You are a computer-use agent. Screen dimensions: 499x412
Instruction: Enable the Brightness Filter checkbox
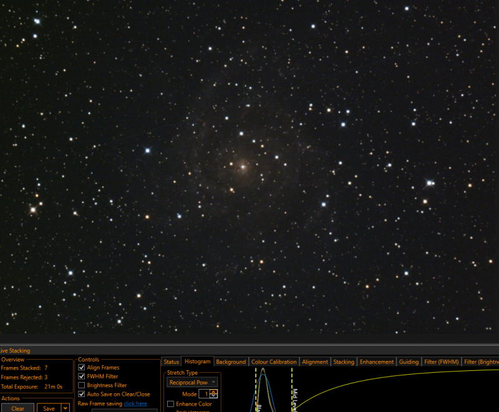click(82, 385)
